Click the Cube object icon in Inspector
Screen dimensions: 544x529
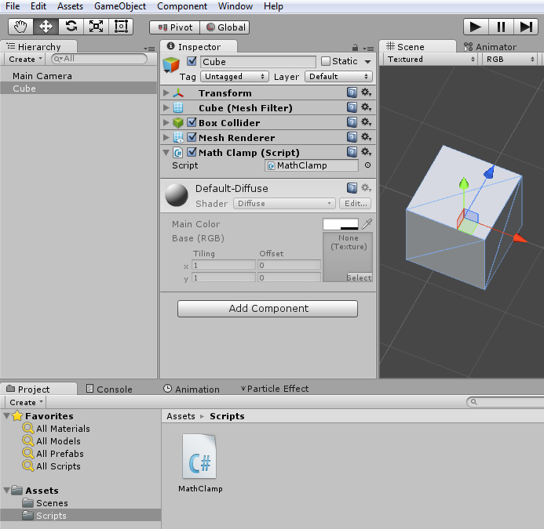[x=171, y=65]
